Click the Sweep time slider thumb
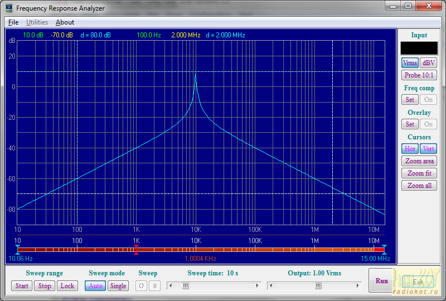The image size is (446, 301). [x=186, y=286]
